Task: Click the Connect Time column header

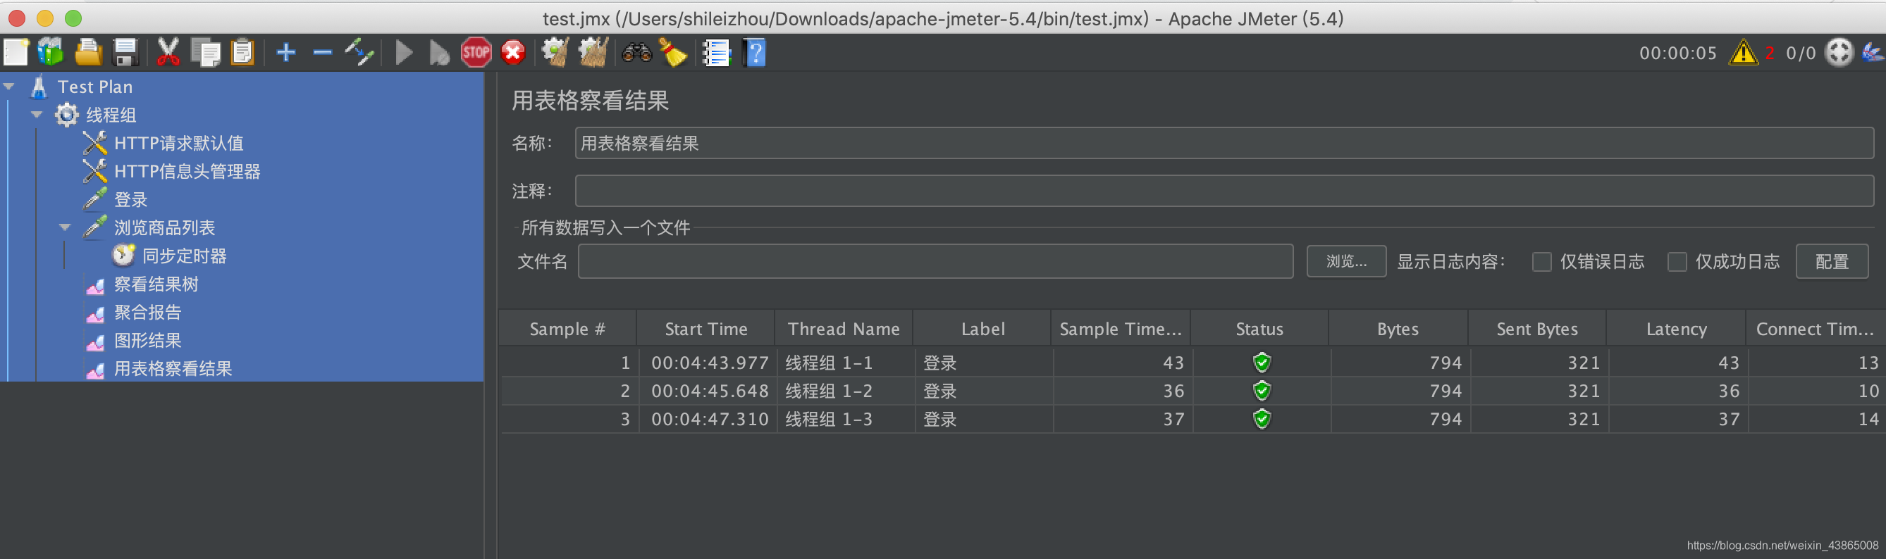Action: pos(1815,329)
